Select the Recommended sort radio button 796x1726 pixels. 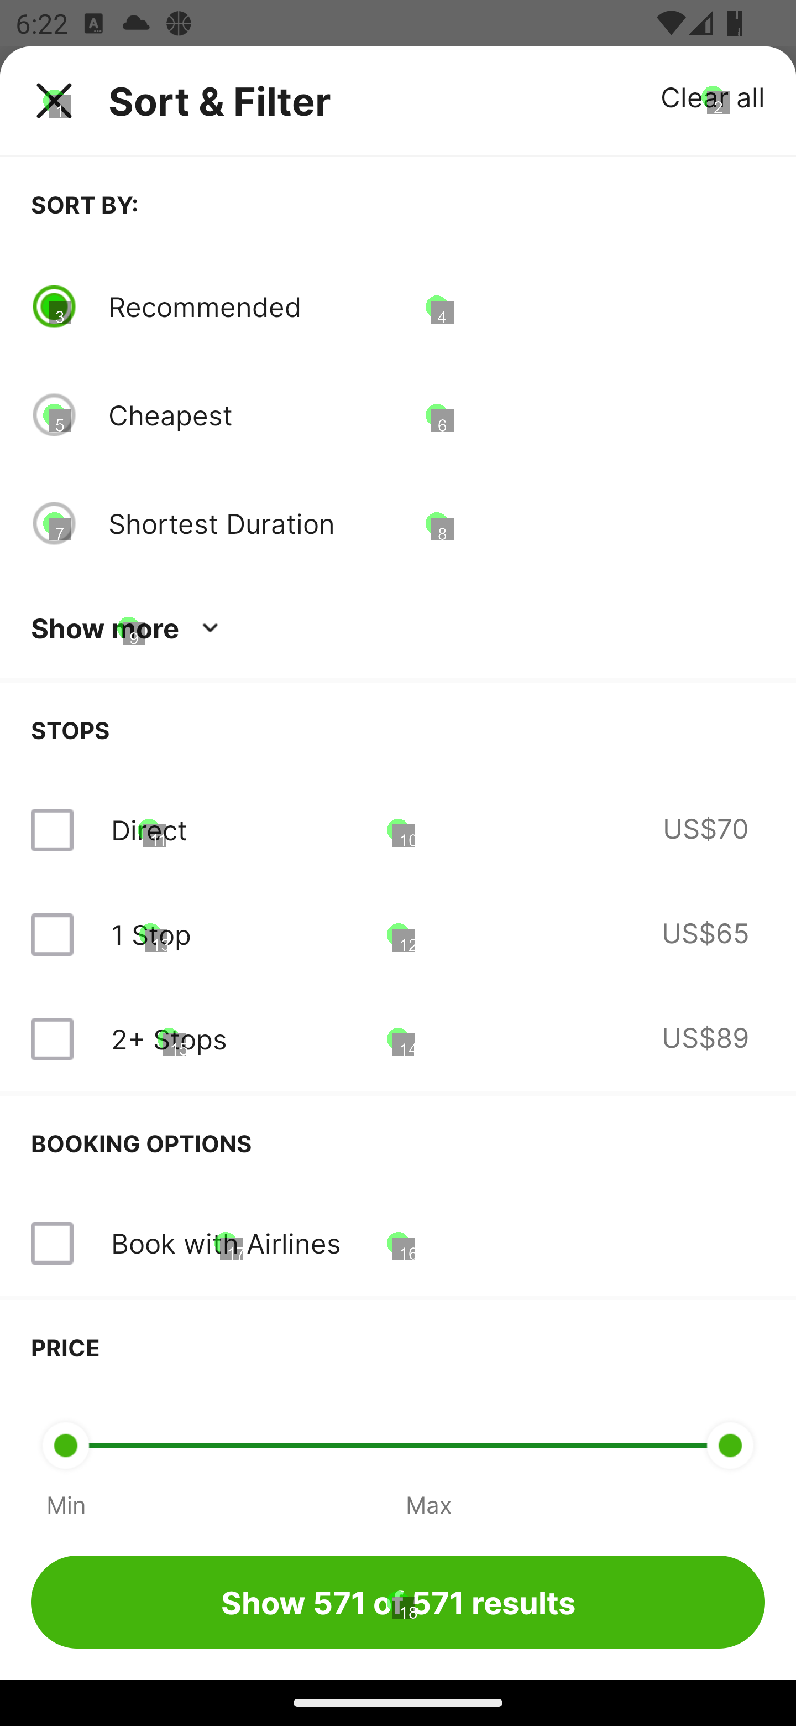click(x=54, y=307)
